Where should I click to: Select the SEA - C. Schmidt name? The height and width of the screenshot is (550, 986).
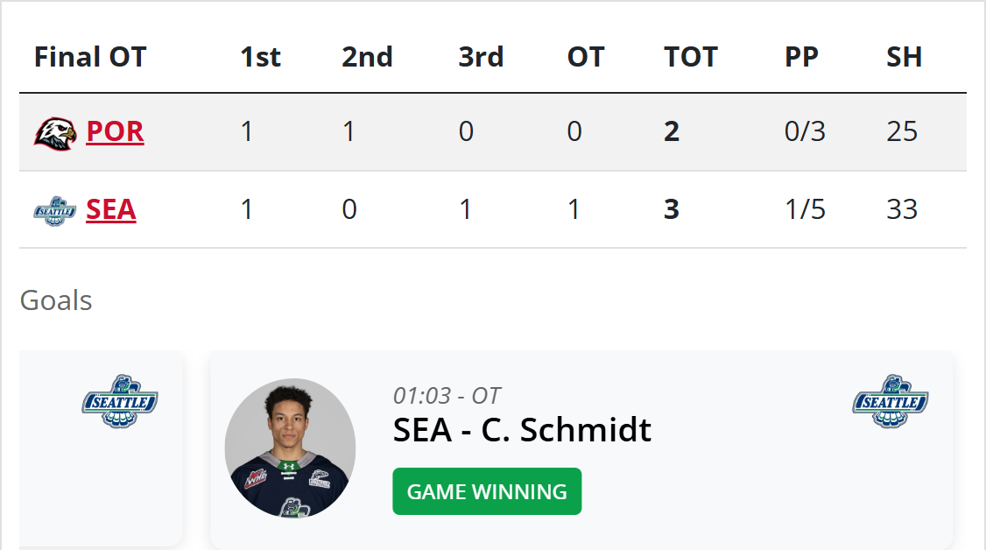(522, 429)
